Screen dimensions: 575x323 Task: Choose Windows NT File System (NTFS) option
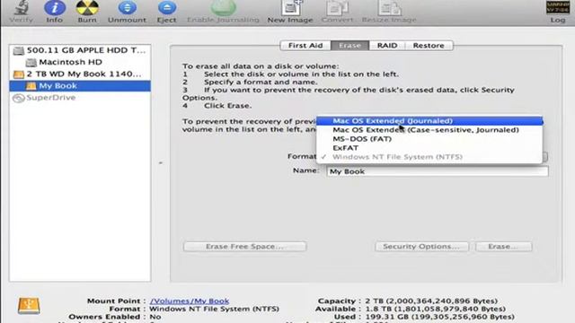429,157
